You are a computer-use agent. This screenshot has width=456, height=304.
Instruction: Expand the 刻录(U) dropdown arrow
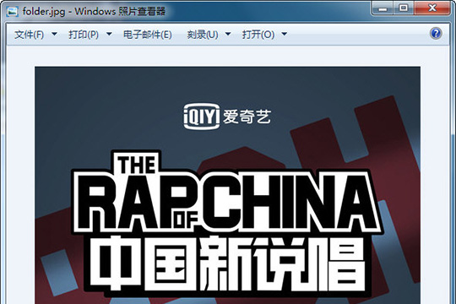pos(228,35)
